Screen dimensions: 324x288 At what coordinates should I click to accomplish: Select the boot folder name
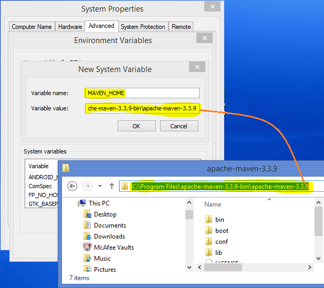pos(222,231)
